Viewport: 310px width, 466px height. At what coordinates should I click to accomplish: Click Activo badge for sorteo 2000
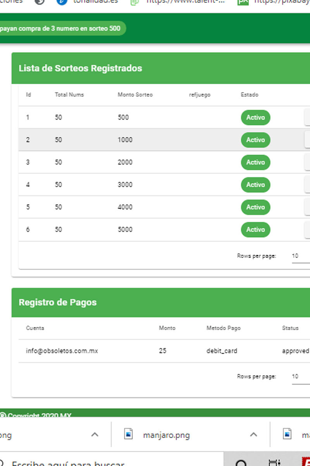point(255,162)
